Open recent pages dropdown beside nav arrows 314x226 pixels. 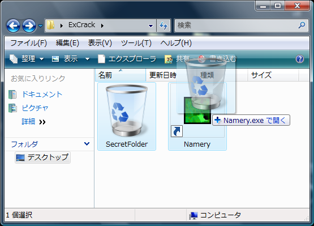point(40,26)
